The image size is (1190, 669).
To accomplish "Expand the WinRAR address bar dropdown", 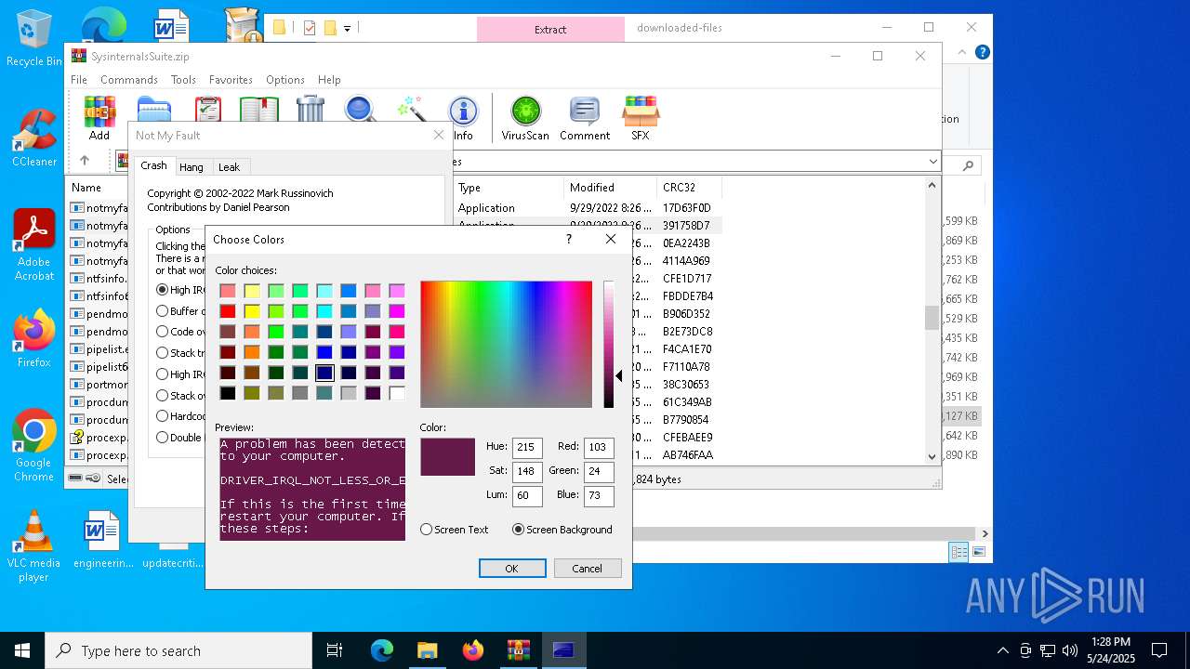I will tap(932, 162).
